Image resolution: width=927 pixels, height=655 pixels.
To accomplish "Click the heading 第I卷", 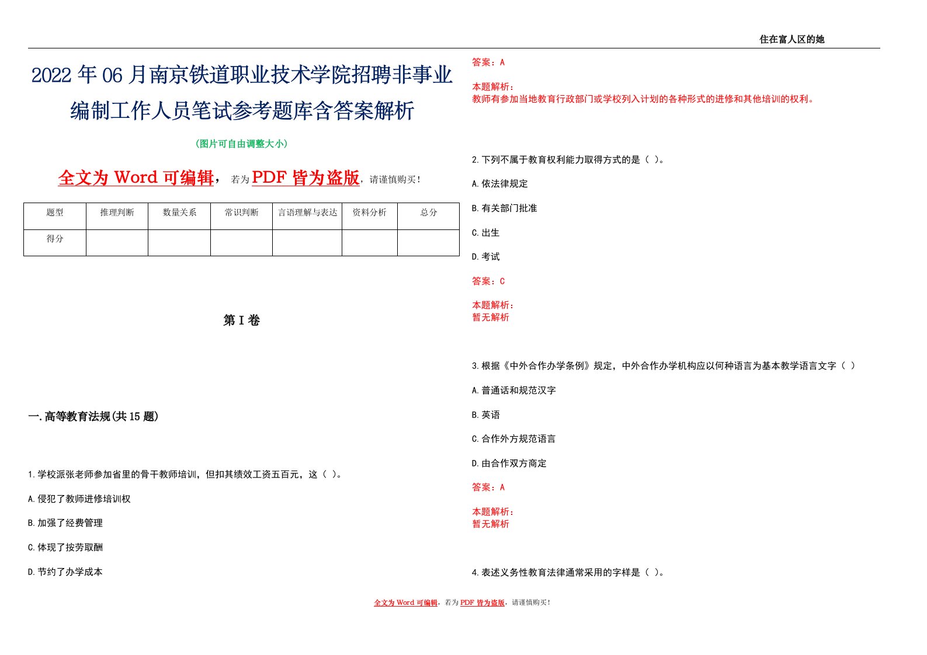I will tap(242, 320).
